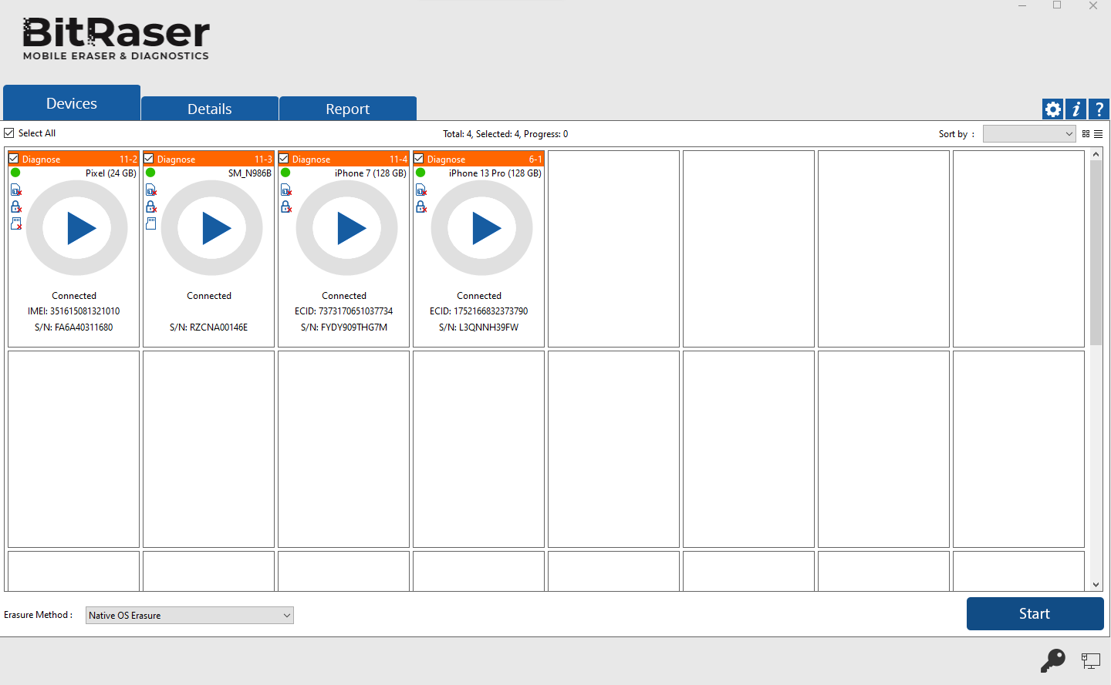Switch to the Details tab
1111x685 pixels.
click(210, 109)
